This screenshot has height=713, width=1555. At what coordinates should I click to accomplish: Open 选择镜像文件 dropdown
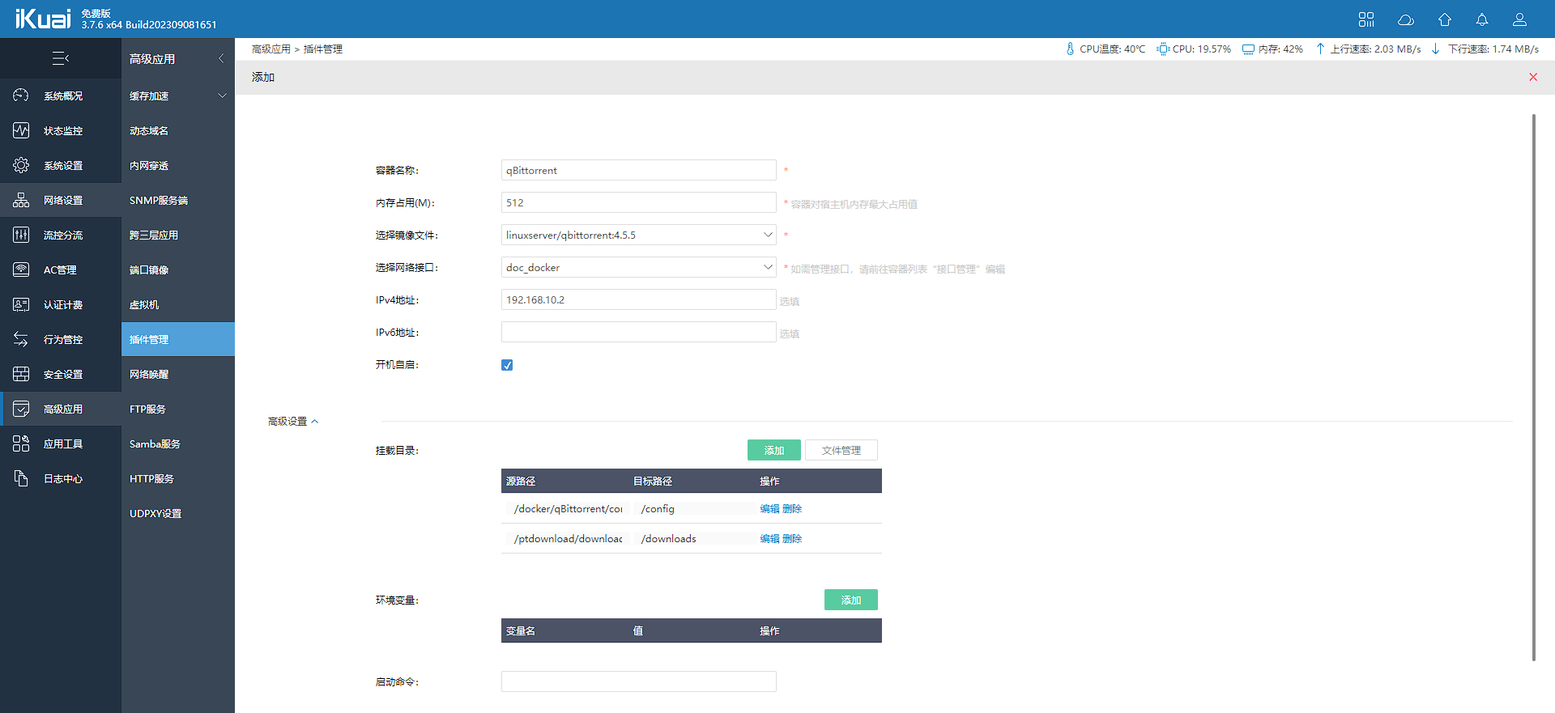639,235
